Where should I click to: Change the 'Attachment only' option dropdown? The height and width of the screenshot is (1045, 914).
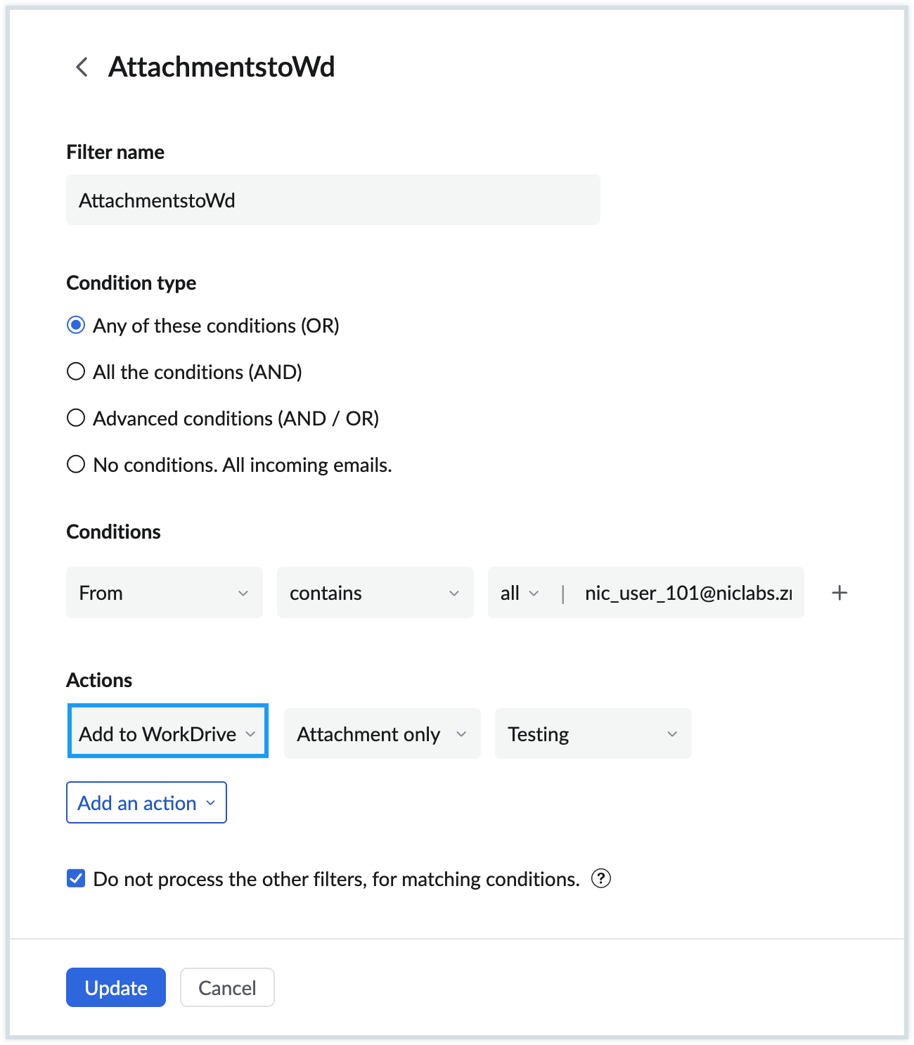click(382, 733)
